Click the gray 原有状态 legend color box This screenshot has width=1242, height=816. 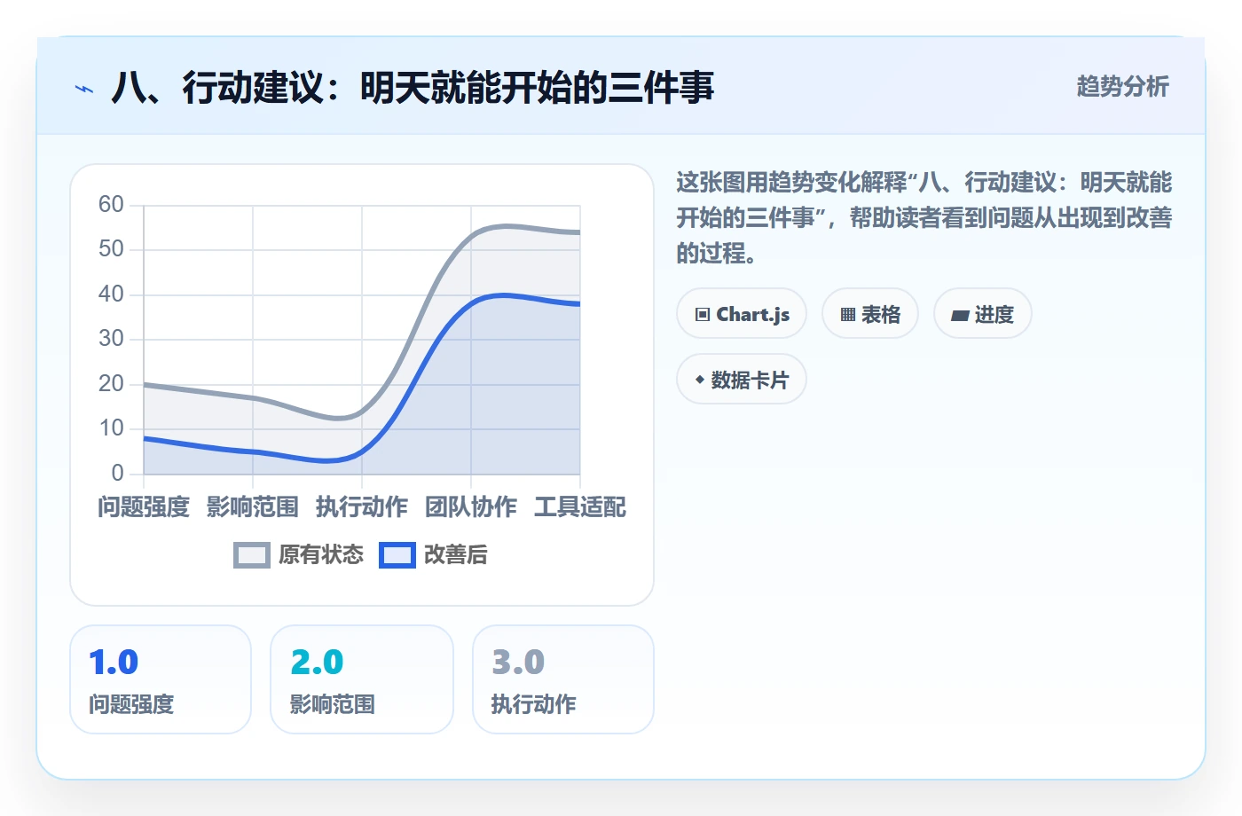point(252,555)
